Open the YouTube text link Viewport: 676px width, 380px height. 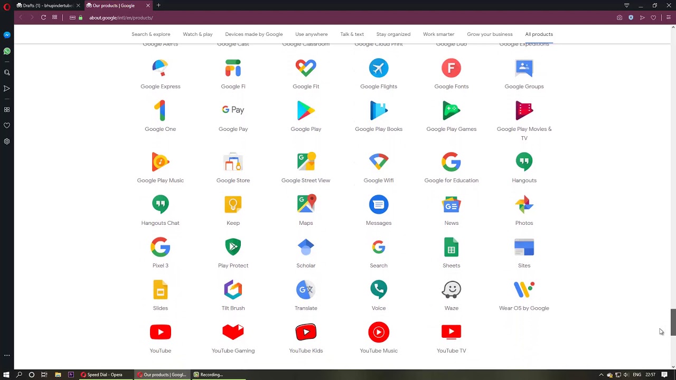(x=160, y=350)
